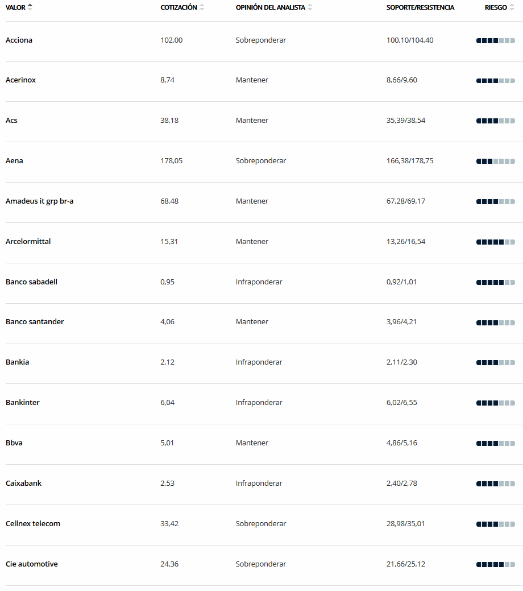Viewport: 523px width, 591px height.
Task: Click Banco sabadell risk bar
Action: pyautogui.click(x=496, y=282)
